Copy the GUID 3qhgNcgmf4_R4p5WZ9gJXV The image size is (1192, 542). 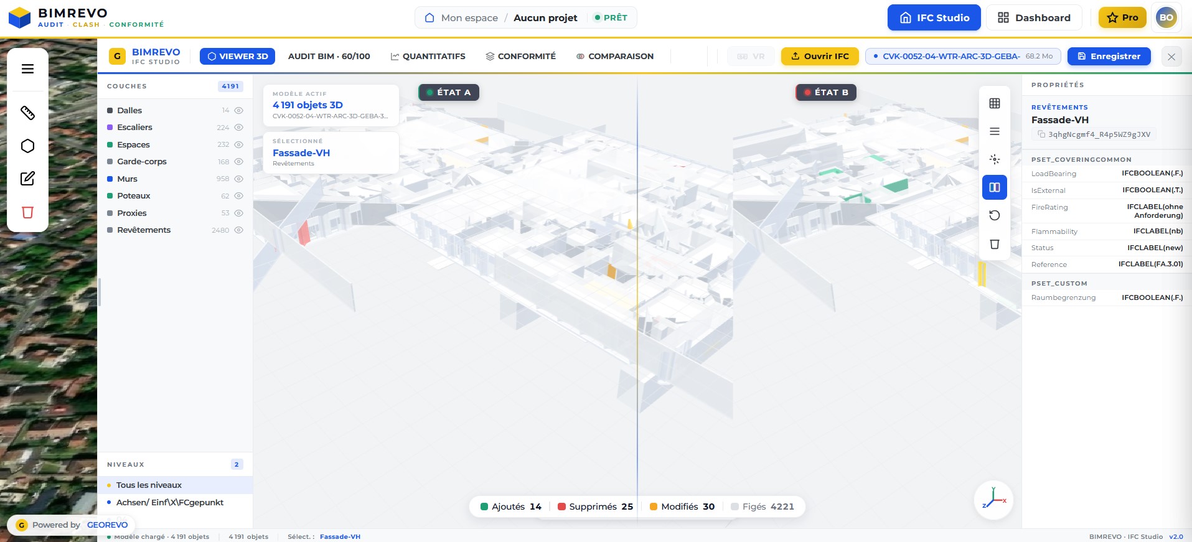point(1041,134)
